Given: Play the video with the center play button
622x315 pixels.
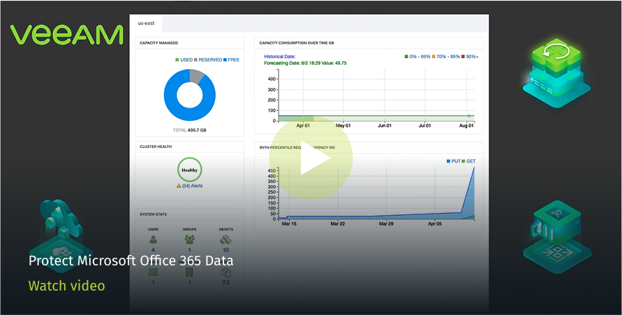Looking at the screenshot, I should pos(311,158).
